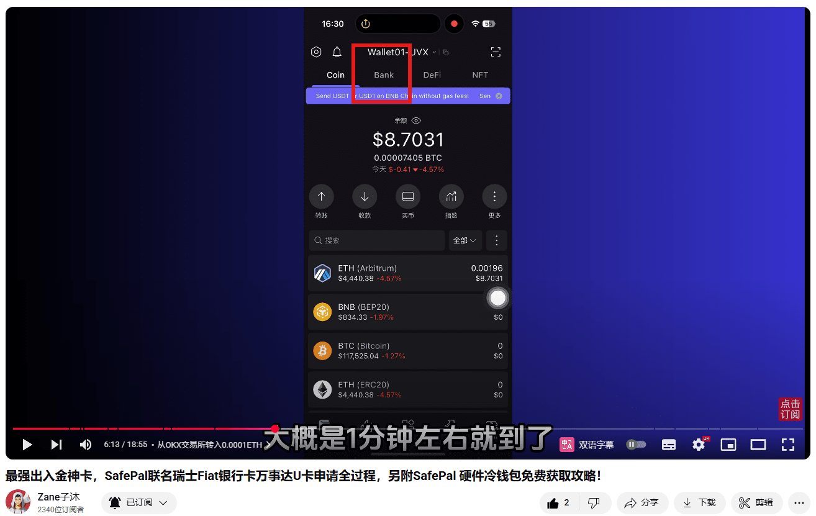The height and width of the screenshot is (516, 816).
Task: Like the video with thumbs up
Action: tap(558, 503)
